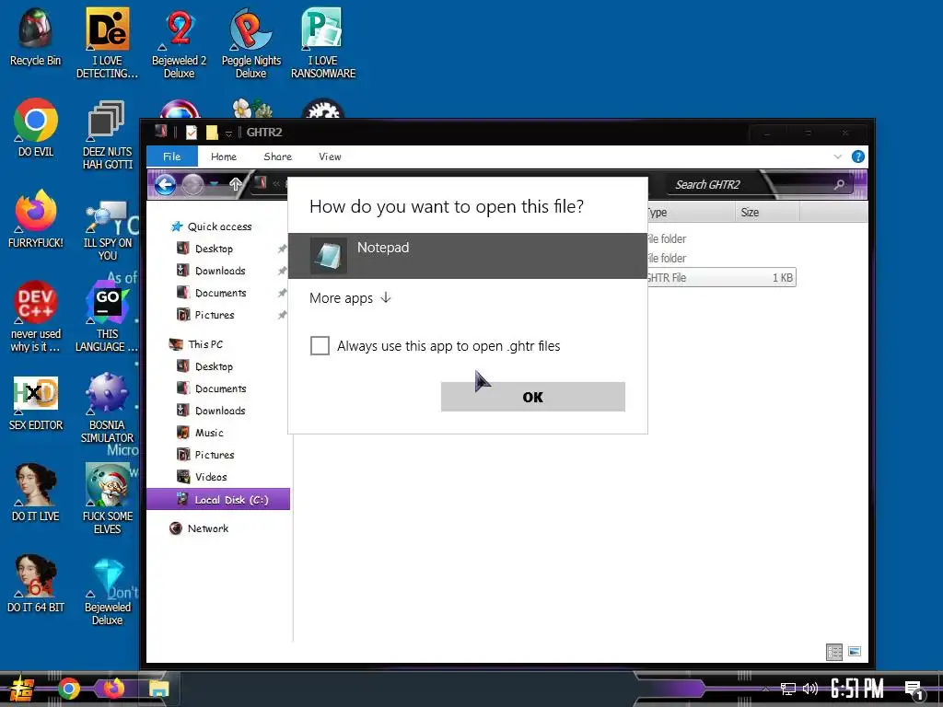Open the 'I LOVE DETECTING' desktop shortcut

click(107, 43)
